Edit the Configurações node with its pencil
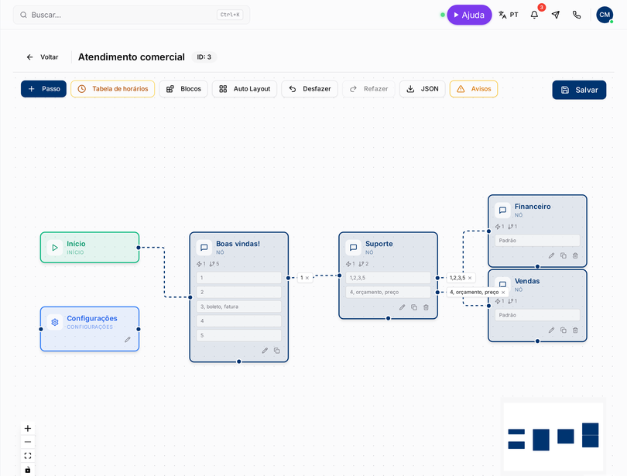627x476 pixels. pyautogui.click(x=128, y=340)
